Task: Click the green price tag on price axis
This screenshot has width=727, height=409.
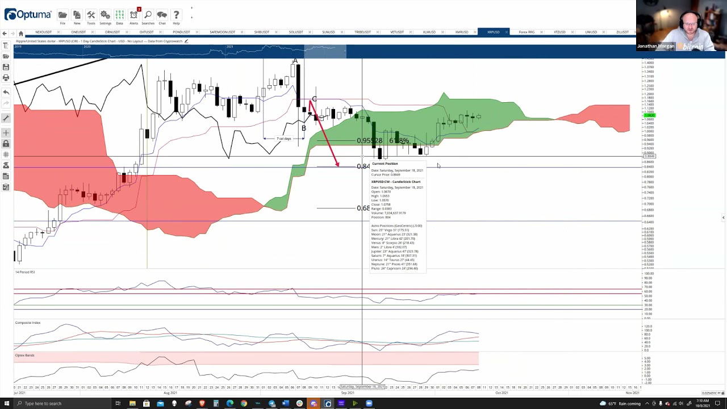Action: (x=649, y=115)
